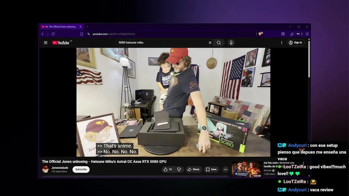Clear the search box with the X
This screenshot has height=196, width=349.
210,42
